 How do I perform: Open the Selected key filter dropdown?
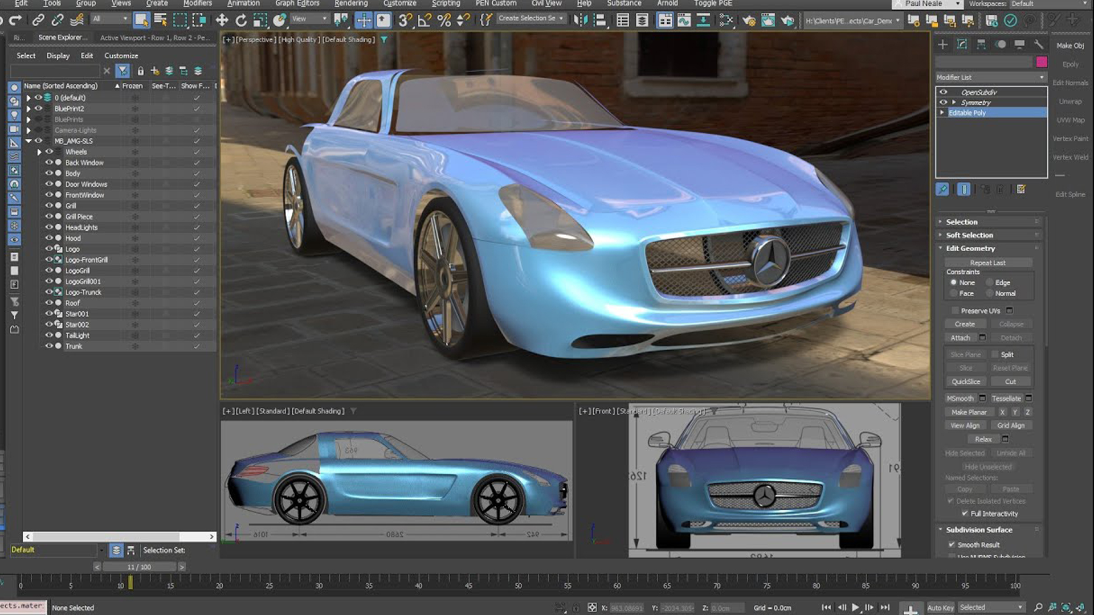pos(991,608)
